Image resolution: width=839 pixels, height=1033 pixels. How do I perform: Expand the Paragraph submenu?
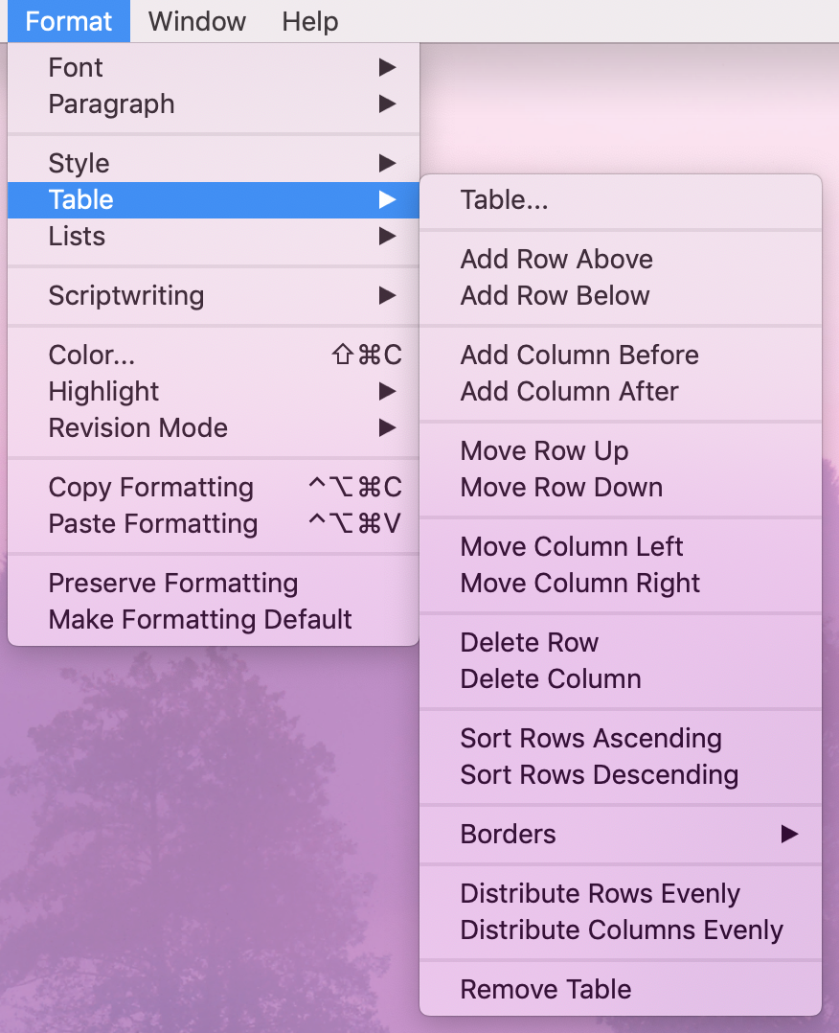[x=214, y=104]
